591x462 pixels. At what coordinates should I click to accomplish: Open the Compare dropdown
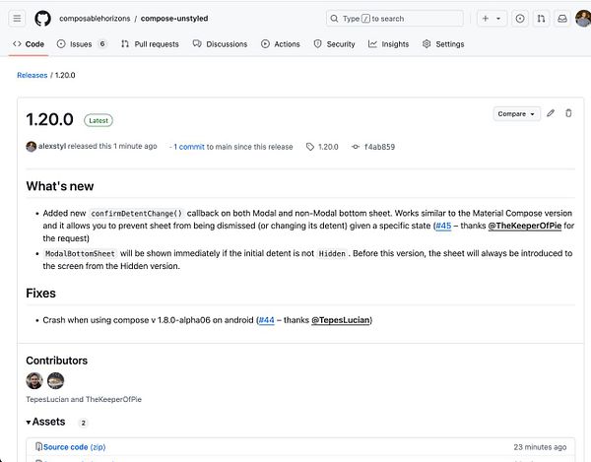tap(517, 114)
